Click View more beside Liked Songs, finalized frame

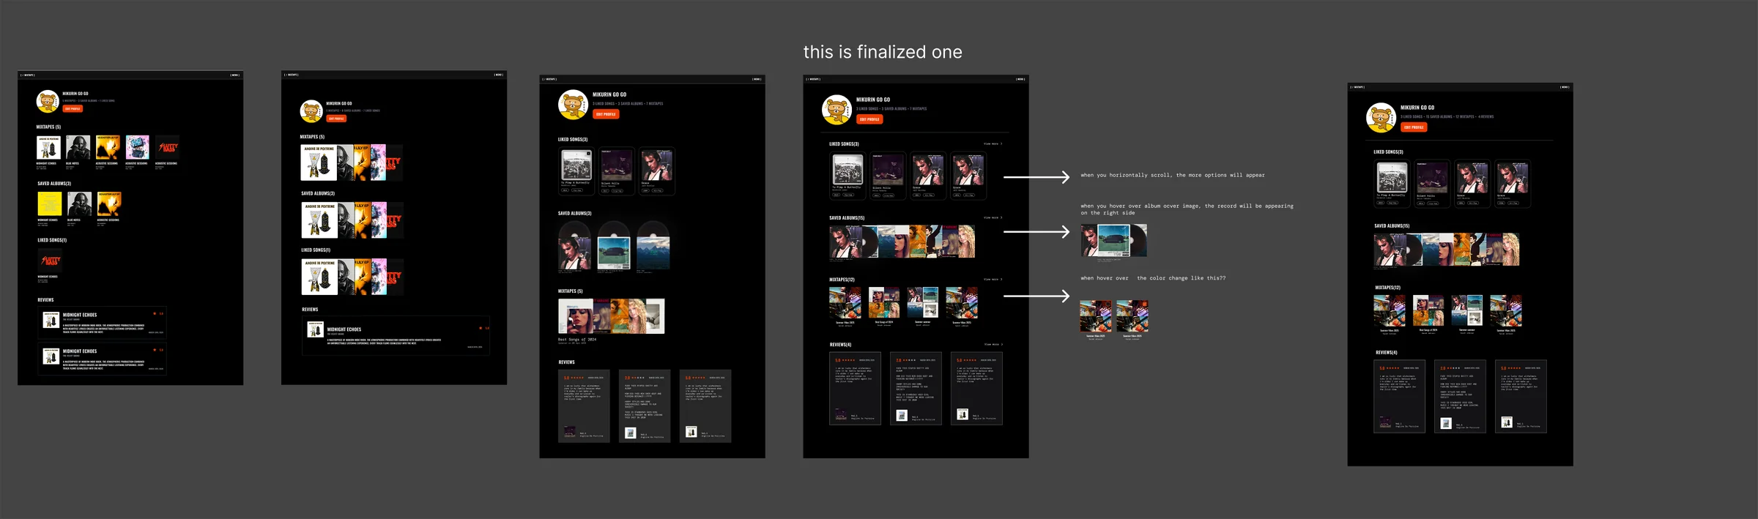993,144
